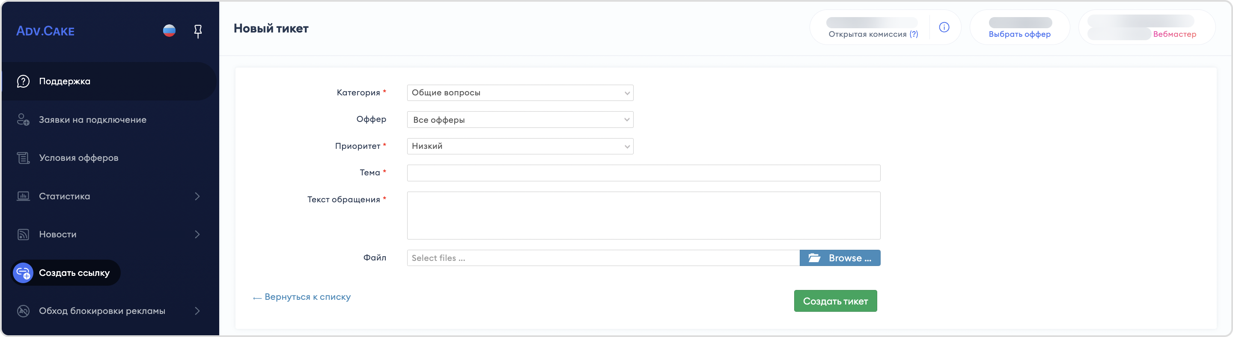This screenshot has height=337, width=1233.
Task: Click the Вебмастер profile label
Action: (1175, 34)
